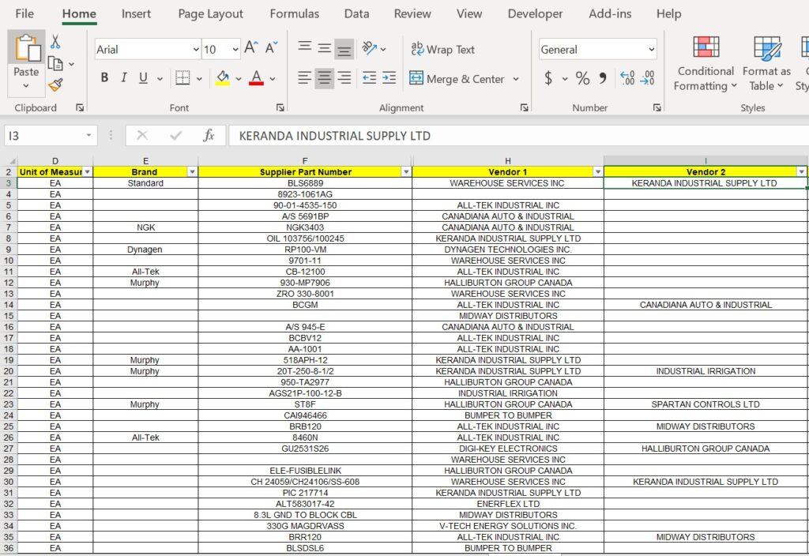
Task: Decrease decimal places
Action: (647, 78)
